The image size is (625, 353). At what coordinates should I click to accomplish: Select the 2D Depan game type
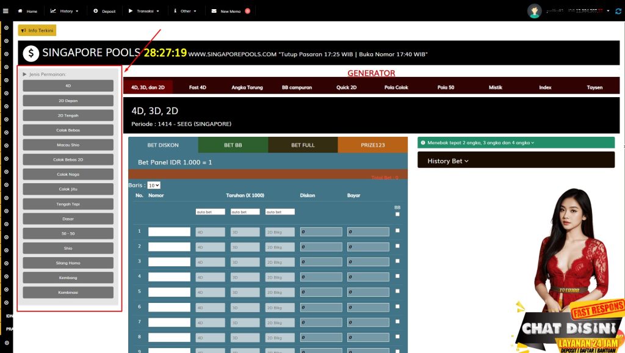(68, 101)
